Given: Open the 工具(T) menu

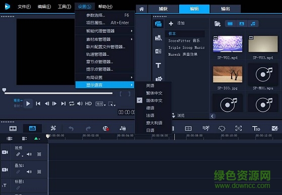Looking at the screenshot, I should pos(64,7).
